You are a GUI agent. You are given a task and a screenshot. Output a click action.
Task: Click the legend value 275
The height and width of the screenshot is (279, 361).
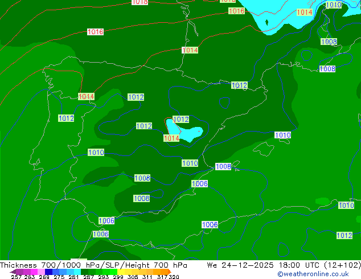coord(59,277)
